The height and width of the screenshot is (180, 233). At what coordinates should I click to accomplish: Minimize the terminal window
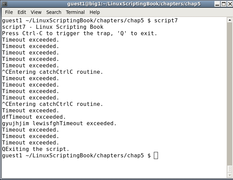pos(215,4)
